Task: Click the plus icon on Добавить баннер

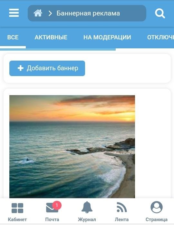Action: tap(21, 68)
